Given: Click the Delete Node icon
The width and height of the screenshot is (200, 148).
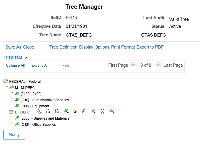Looking at the screenshot, I should tap(94, 111).
